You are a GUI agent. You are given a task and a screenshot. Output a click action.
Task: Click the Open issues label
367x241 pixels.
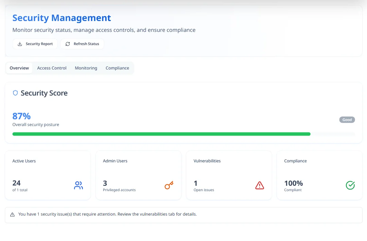coord(204,190)
